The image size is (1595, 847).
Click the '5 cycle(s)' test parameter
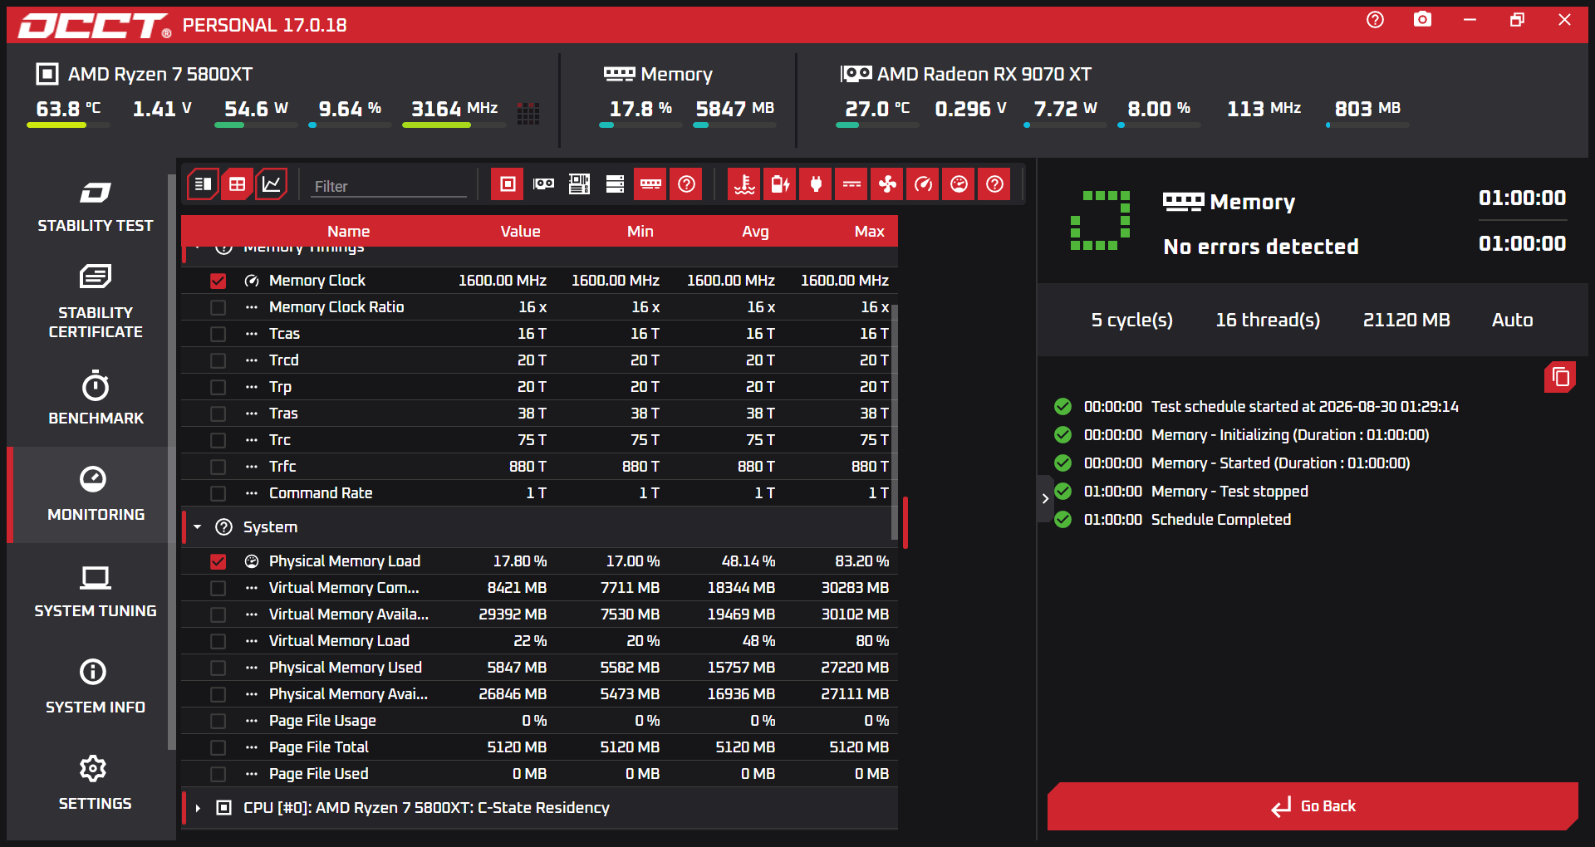tap(1131, 321)
